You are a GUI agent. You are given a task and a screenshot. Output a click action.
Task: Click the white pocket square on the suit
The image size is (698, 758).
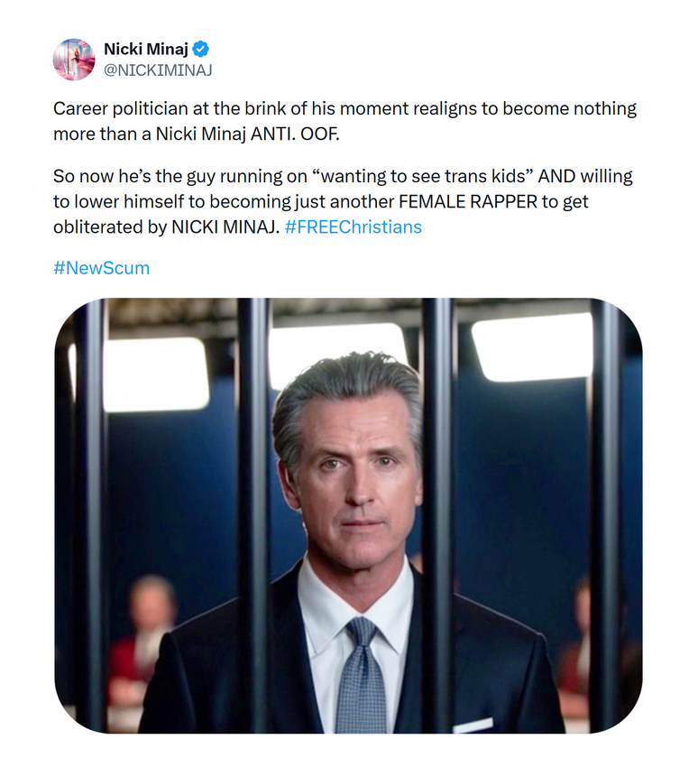tap(473, 725)
